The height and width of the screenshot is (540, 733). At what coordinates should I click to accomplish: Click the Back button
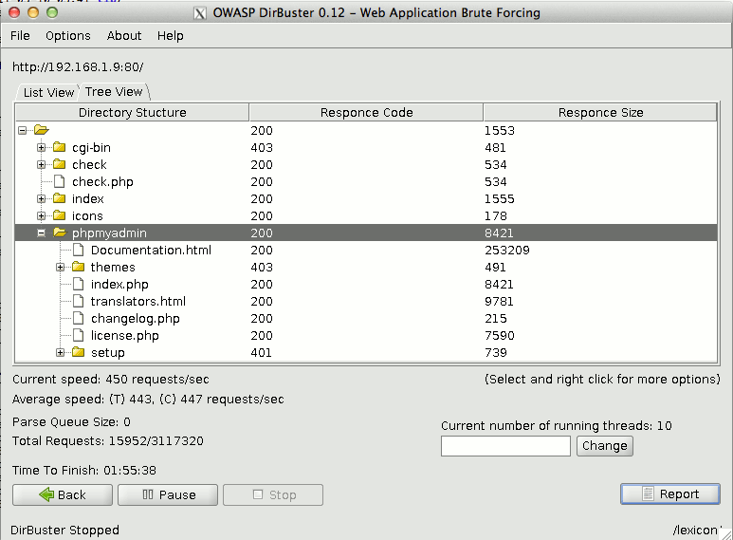63,495
